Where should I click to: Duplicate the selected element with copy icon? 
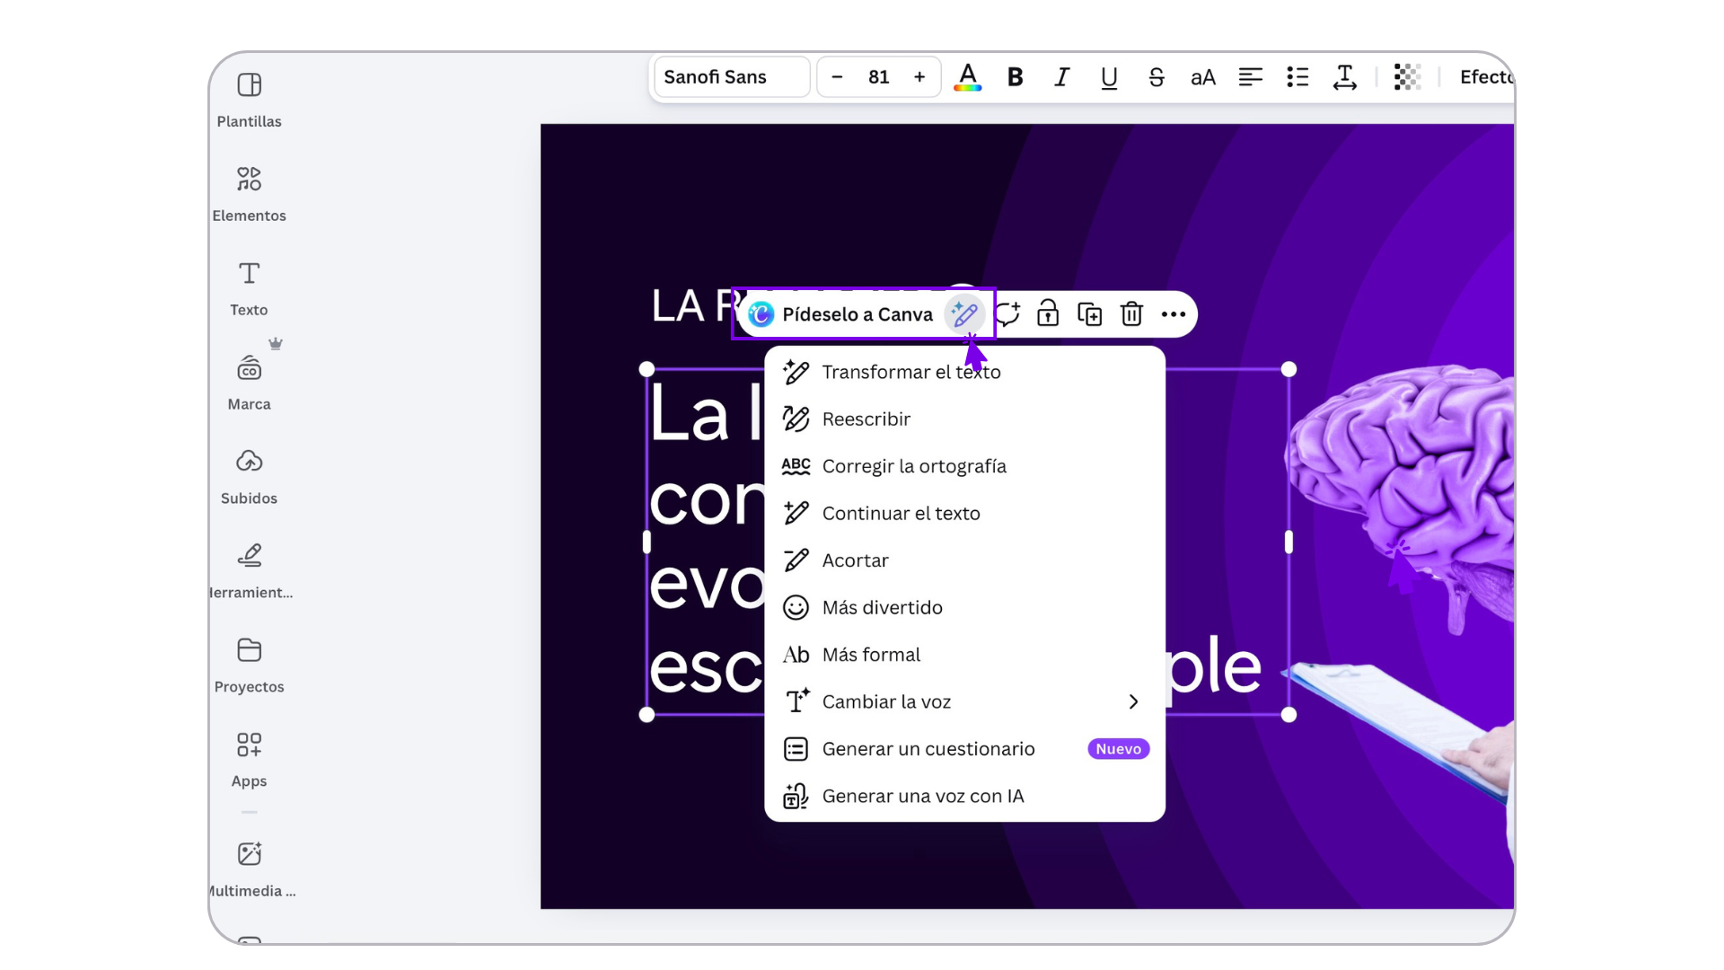point(1089,314)
